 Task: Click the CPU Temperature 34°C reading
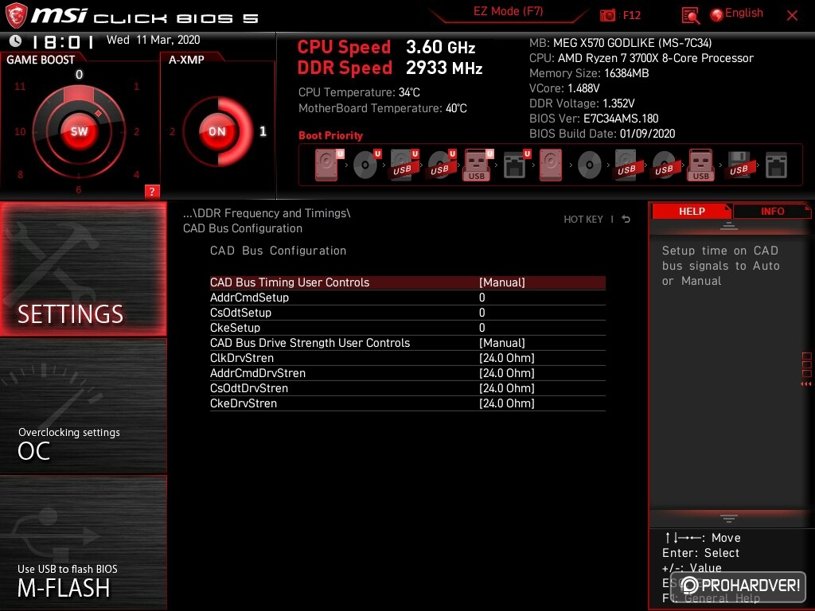pyautogui.click(x=359, y=92)
